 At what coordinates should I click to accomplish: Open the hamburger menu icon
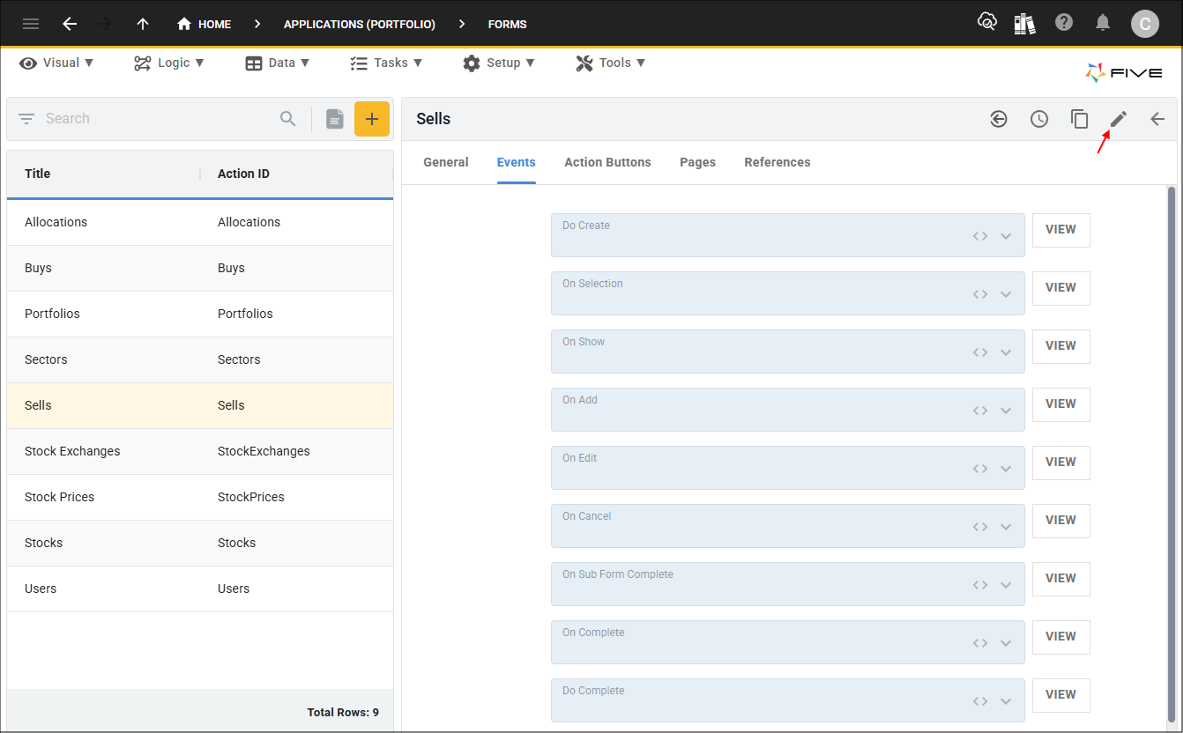coord(31,24)
